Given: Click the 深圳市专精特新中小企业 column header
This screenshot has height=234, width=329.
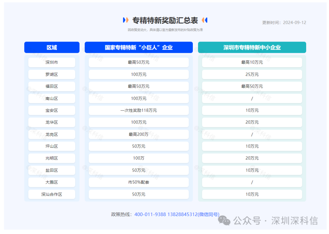Looking at the screenshot, I should (x=252, y=47).
